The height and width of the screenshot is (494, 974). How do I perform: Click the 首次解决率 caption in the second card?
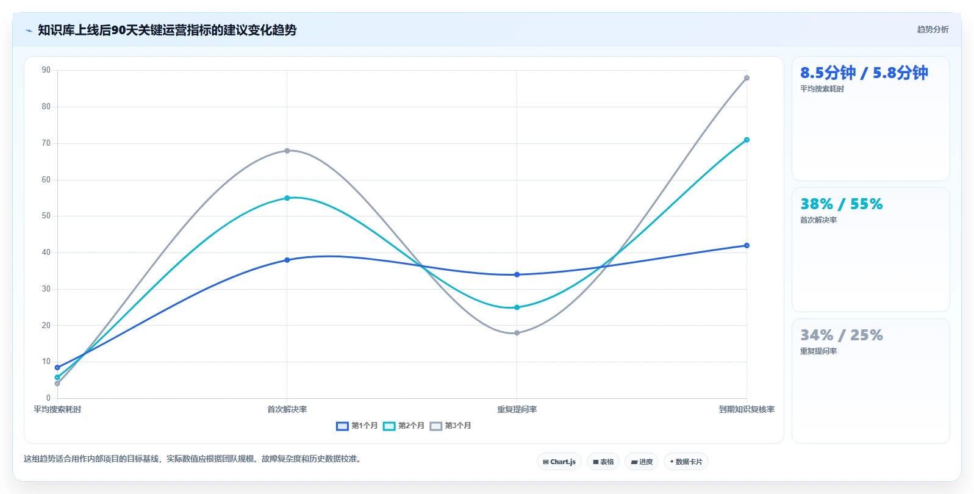tap(818, 220)
